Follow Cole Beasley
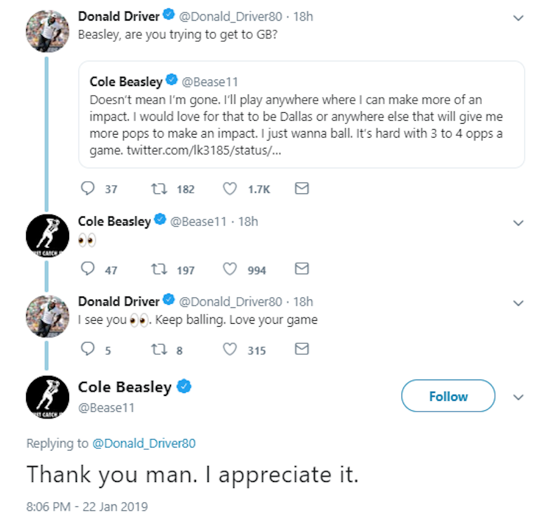546x522 pixels. [x=448, y=397]
